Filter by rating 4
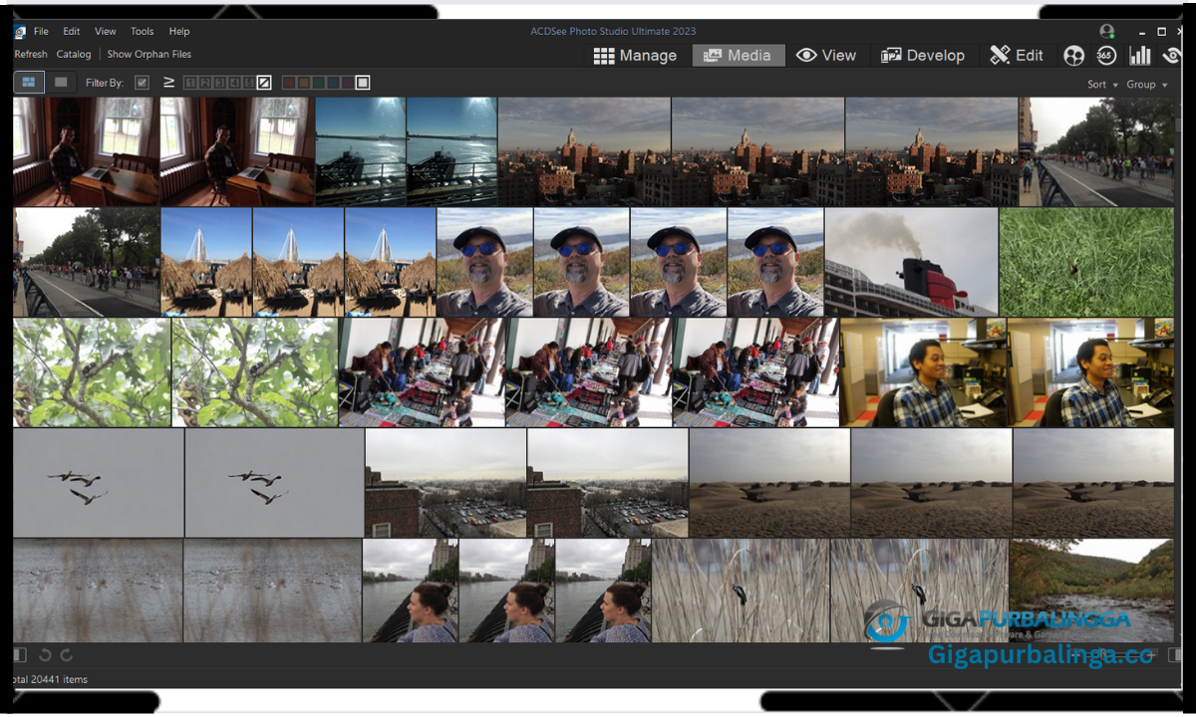 click(x=233, y=83)
